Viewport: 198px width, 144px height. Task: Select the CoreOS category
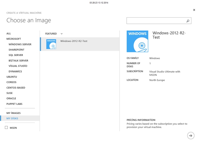click(11, 82)
